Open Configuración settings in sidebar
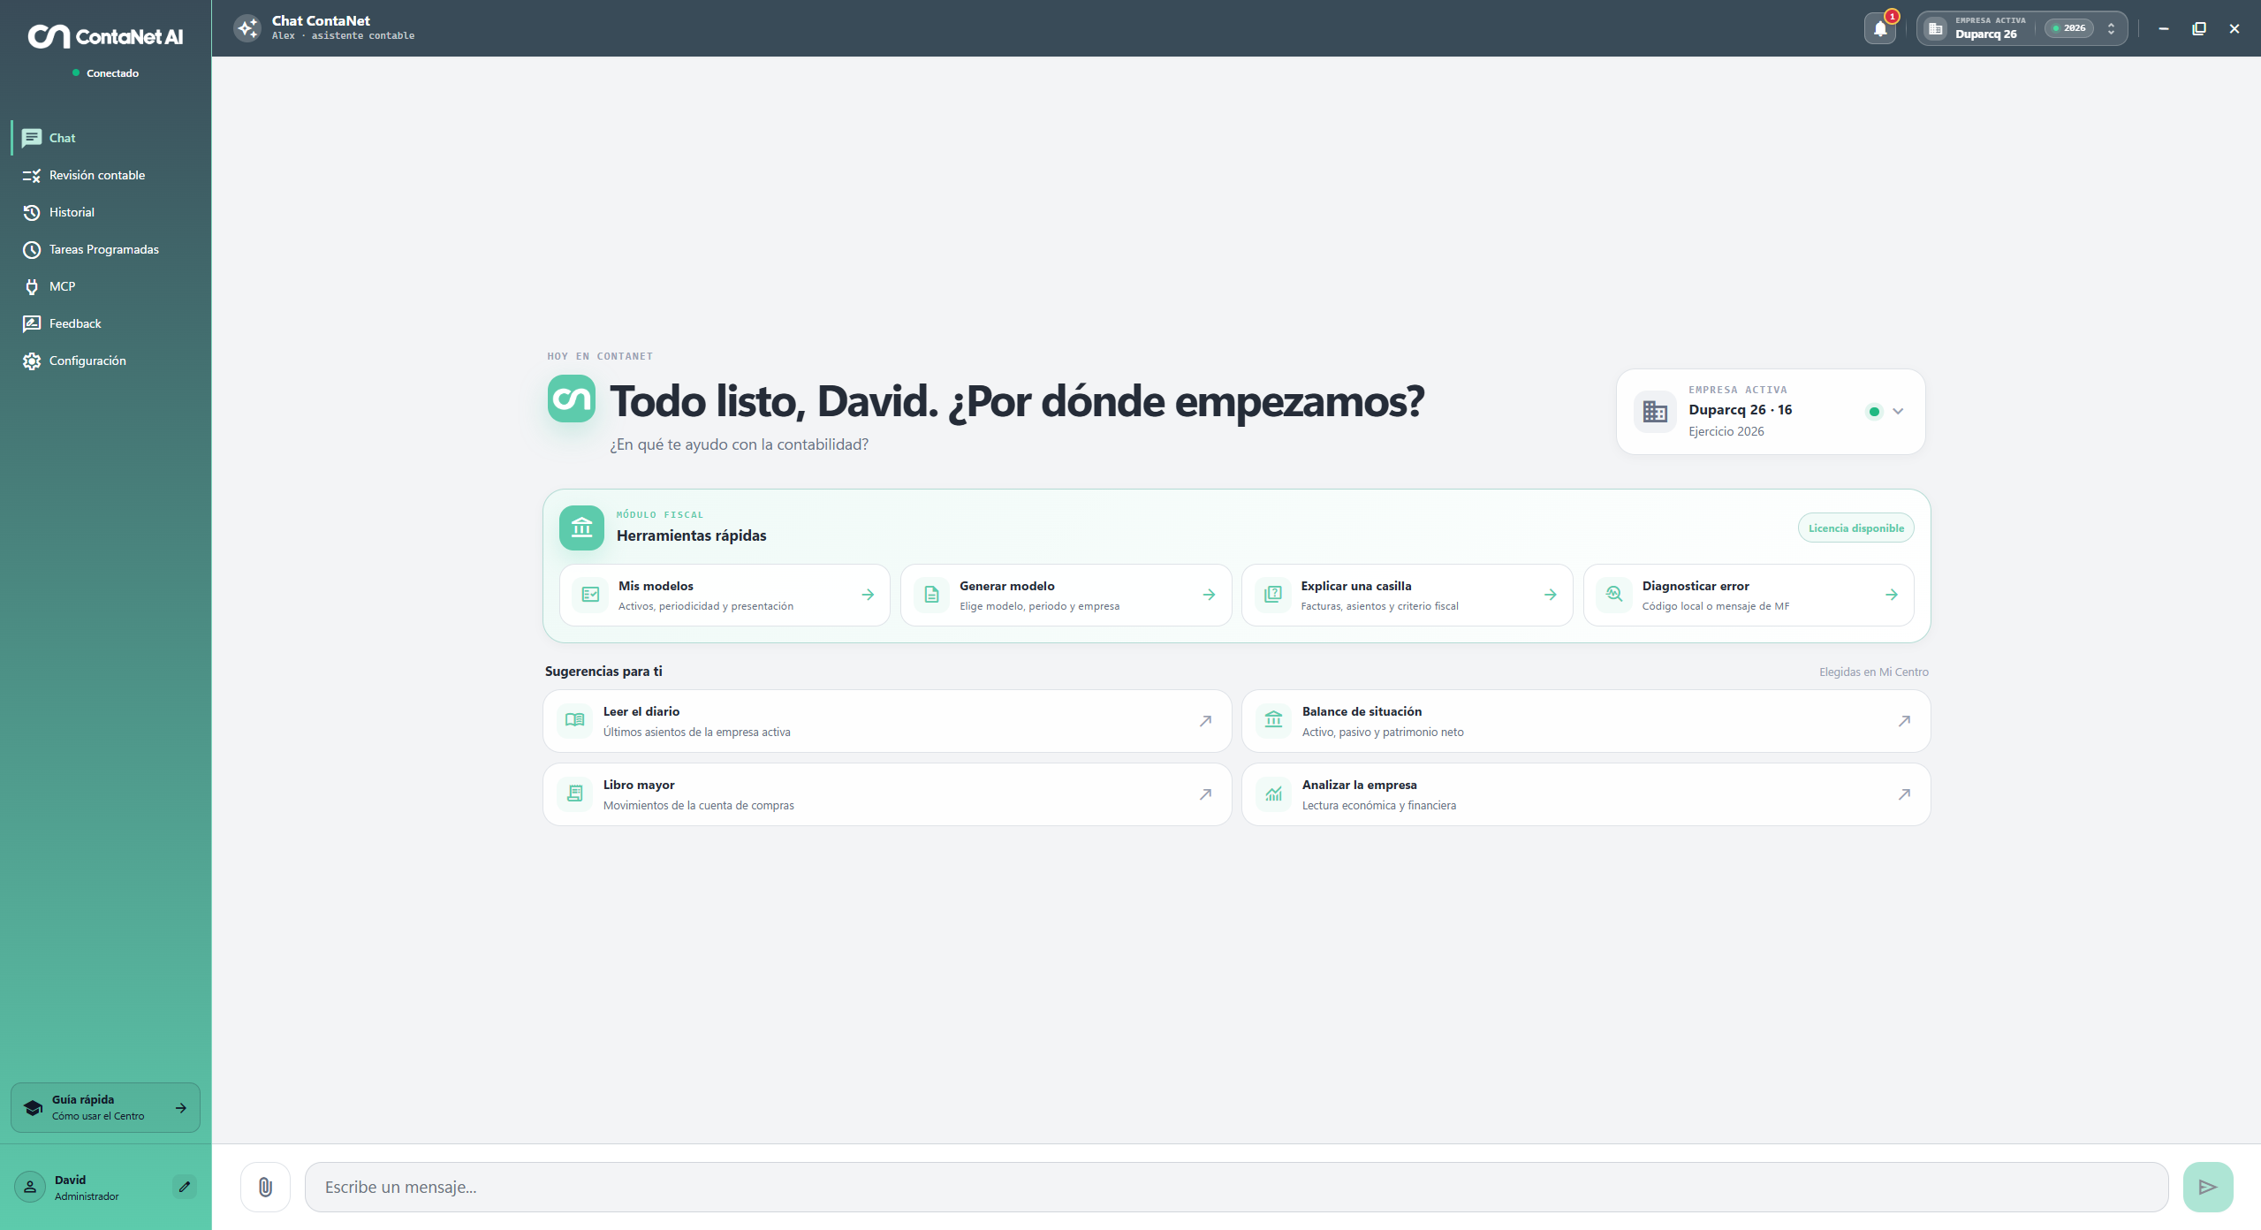This screenshot has width=2261, height=1230. (106, 361)
